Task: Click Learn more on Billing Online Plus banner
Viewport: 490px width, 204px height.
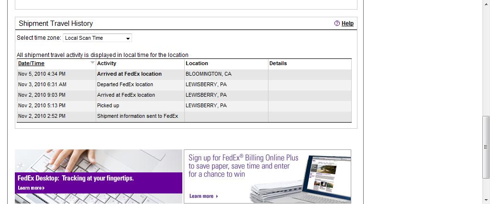Action: click(x=204, y=196)
